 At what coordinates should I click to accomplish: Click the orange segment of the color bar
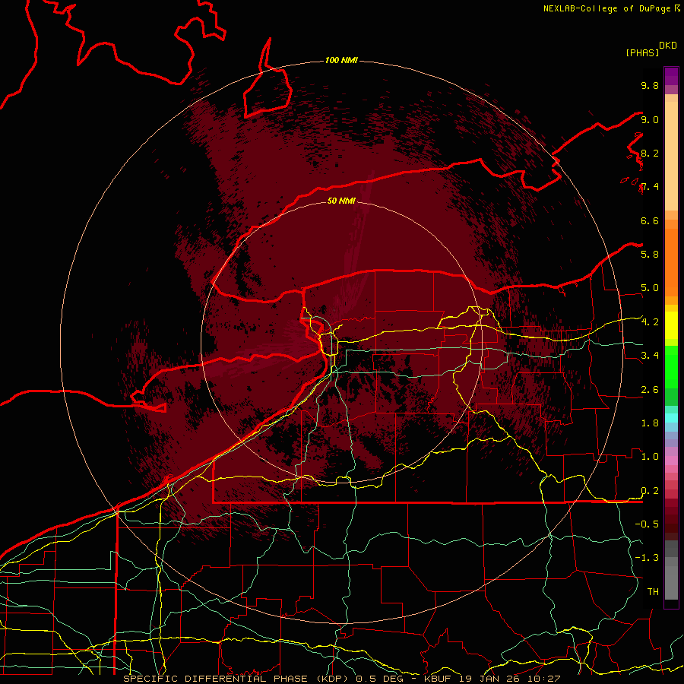(x=671, y=261)
